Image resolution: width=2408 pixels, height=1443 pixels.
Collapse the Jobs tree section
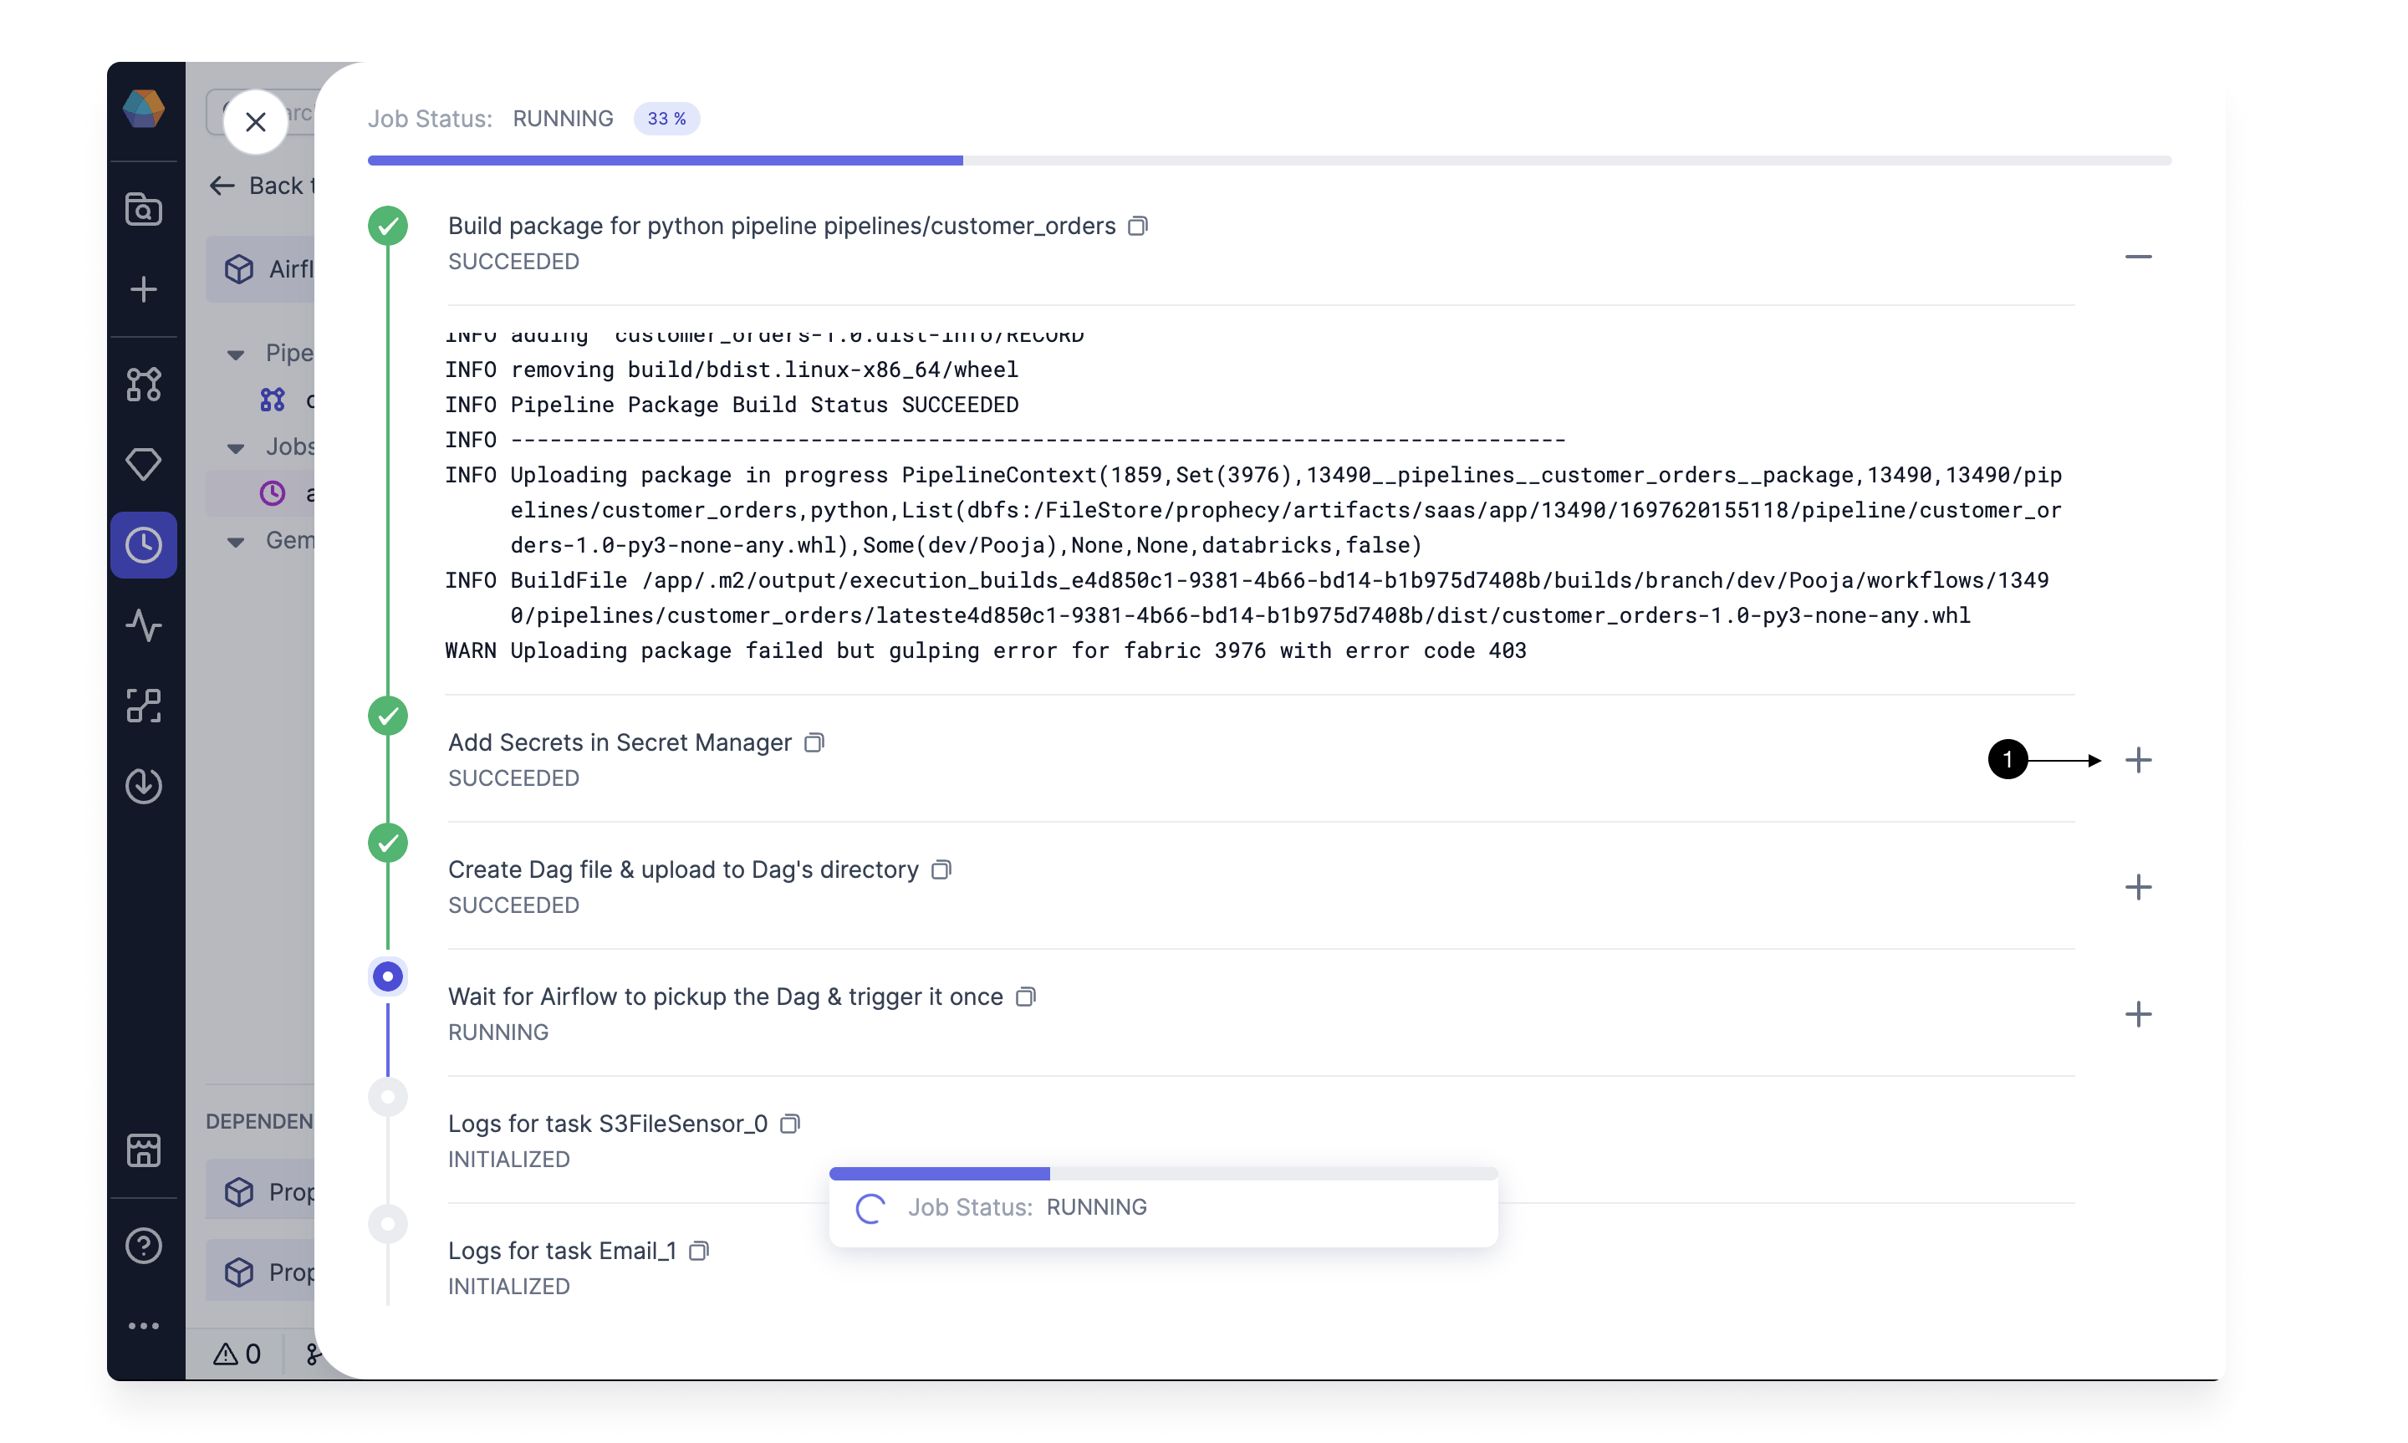coord(235,447)
